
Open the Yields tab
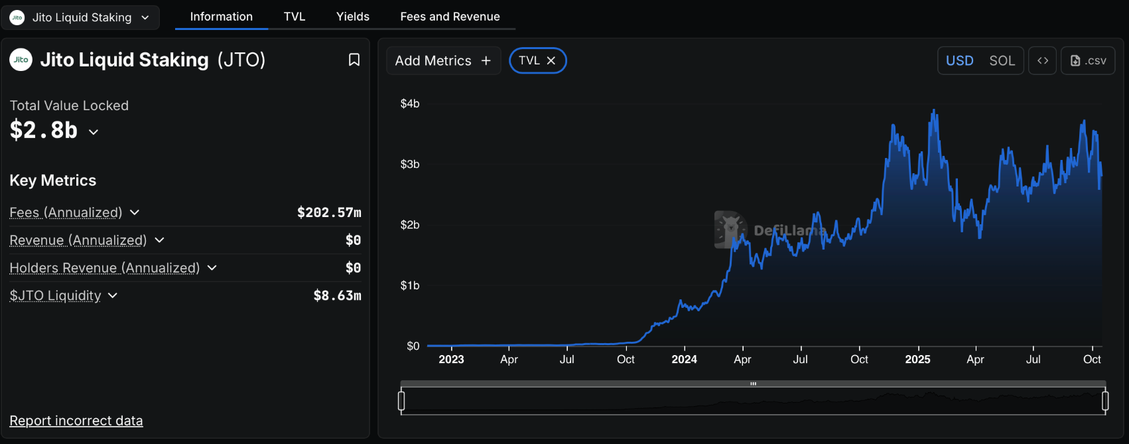352,17
